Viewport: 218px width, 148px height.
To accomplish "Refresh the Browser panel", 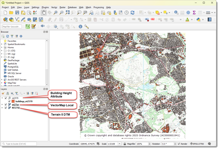I will coord(8,36).
